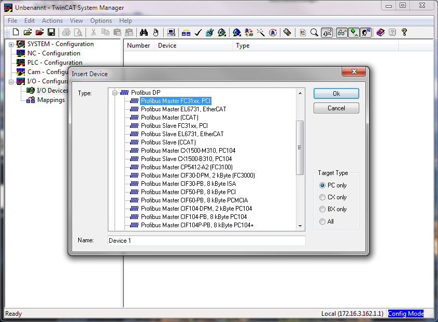Click the Scan Devices magic wand icon
The width and height of the screenshot is (438, 322).
click(261, 33)
